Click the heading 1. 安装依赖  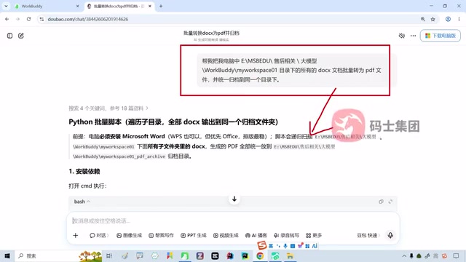tap(84, 172)
